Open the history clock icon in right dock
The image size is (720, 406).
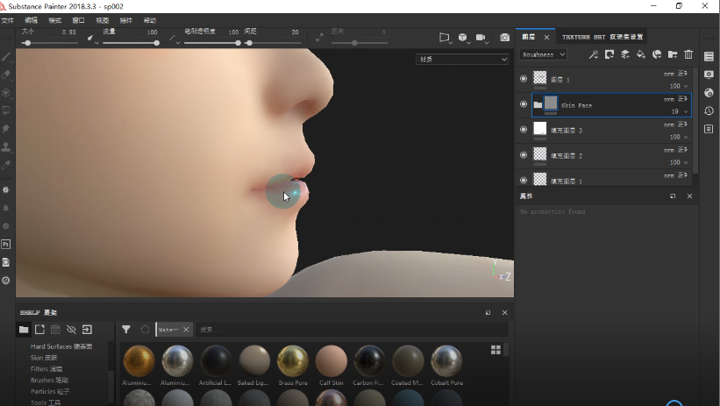coord(709,110)
